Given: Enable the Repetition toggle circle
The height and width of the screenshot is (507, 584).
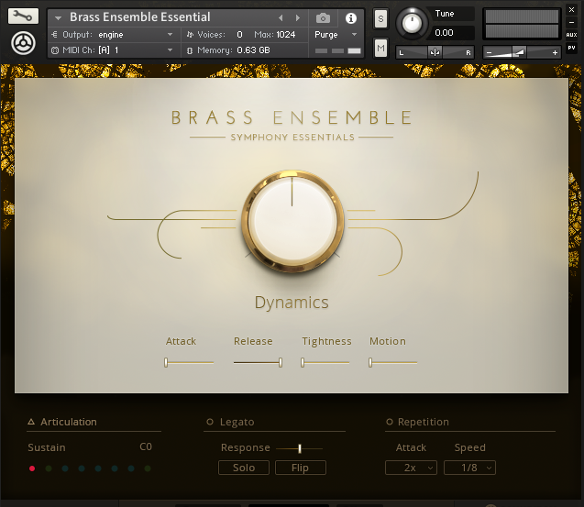Looking at the screenshot, I should click(390, 422).
